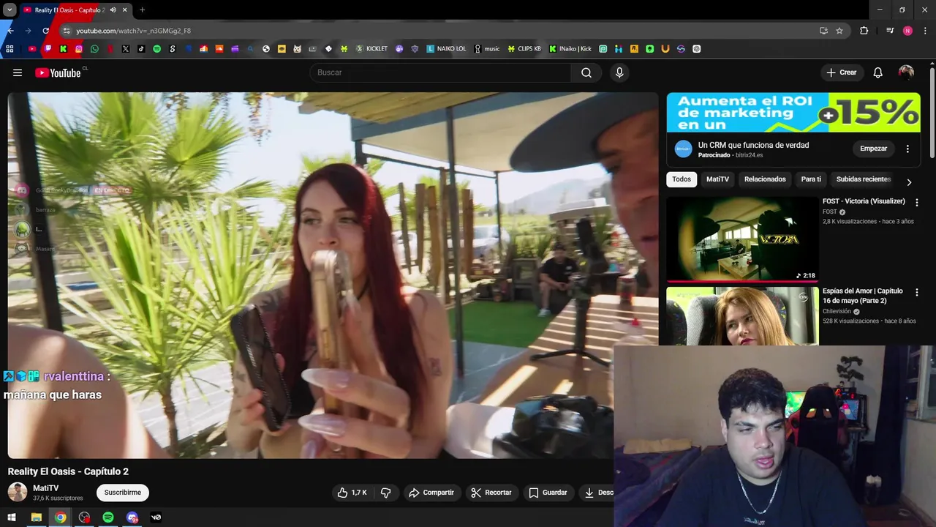Image resolution: width=936 pixels, height=527 pixels.
Task: Click the Windows Start button
Action: click(11, 517)
